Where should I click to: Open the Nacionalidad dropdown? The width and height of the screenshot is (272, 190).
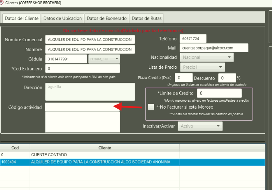tap(207, 57)
